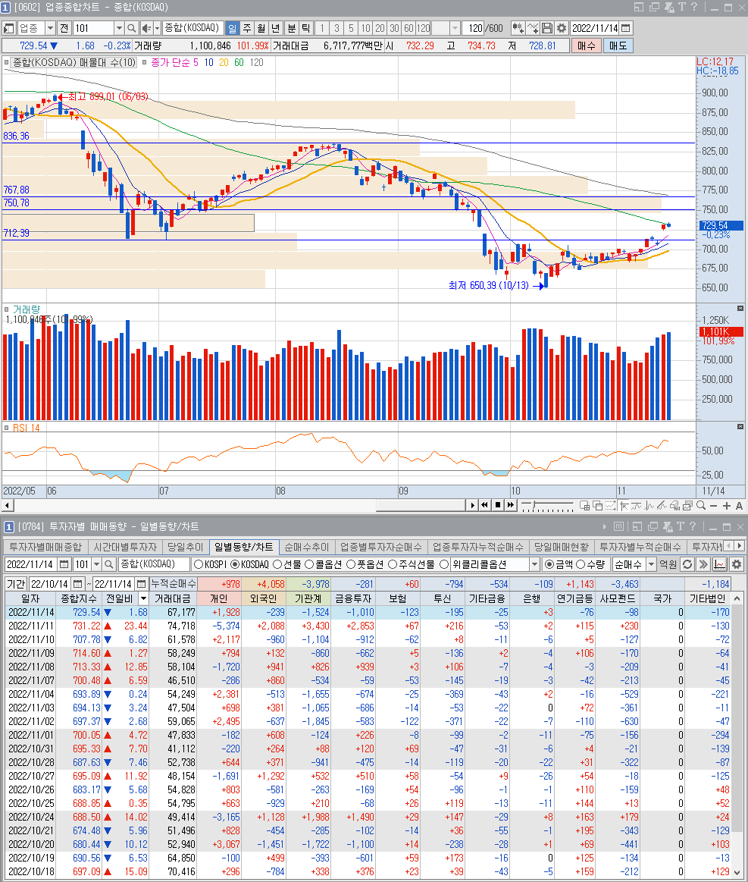Rewind the chart replay
Image resolution: width=748 pixels, height=882 pixels.
click(x=484, y=505)
